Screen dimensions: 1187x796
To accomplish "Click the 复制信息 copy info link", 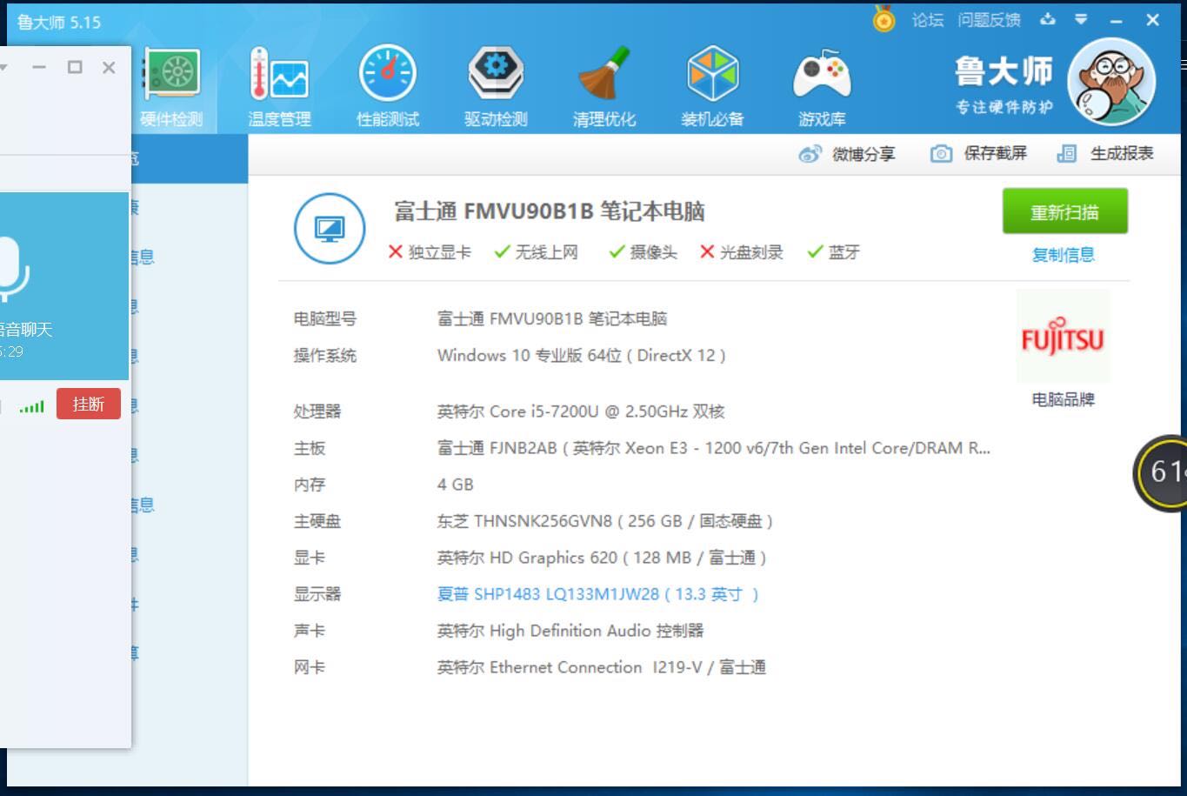I will click(x=1063, y=255).
